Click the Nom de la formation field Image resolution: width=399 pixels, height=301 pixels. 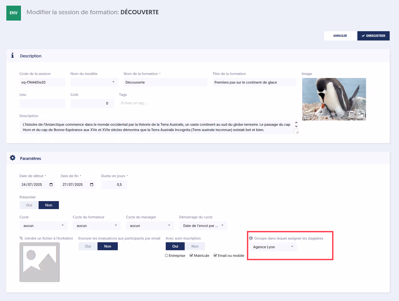tap(165, 82)
